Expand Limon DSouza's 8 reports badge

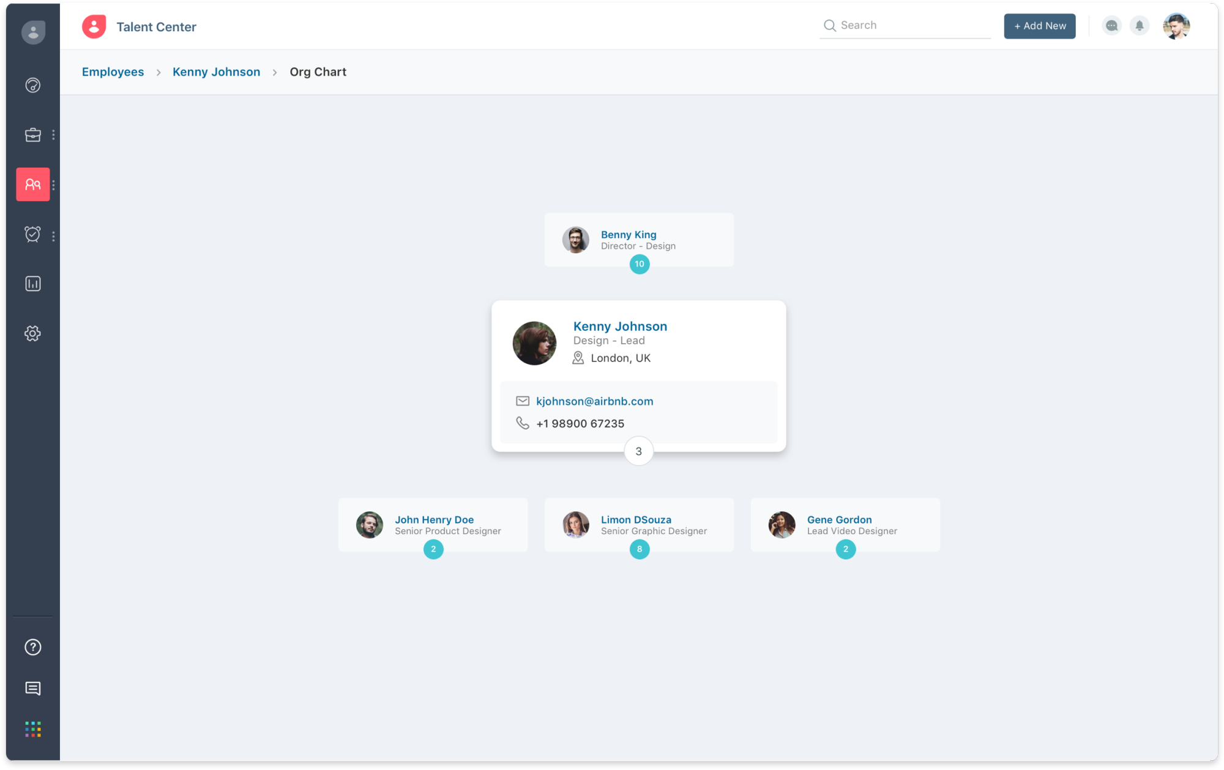pos(640,549)
